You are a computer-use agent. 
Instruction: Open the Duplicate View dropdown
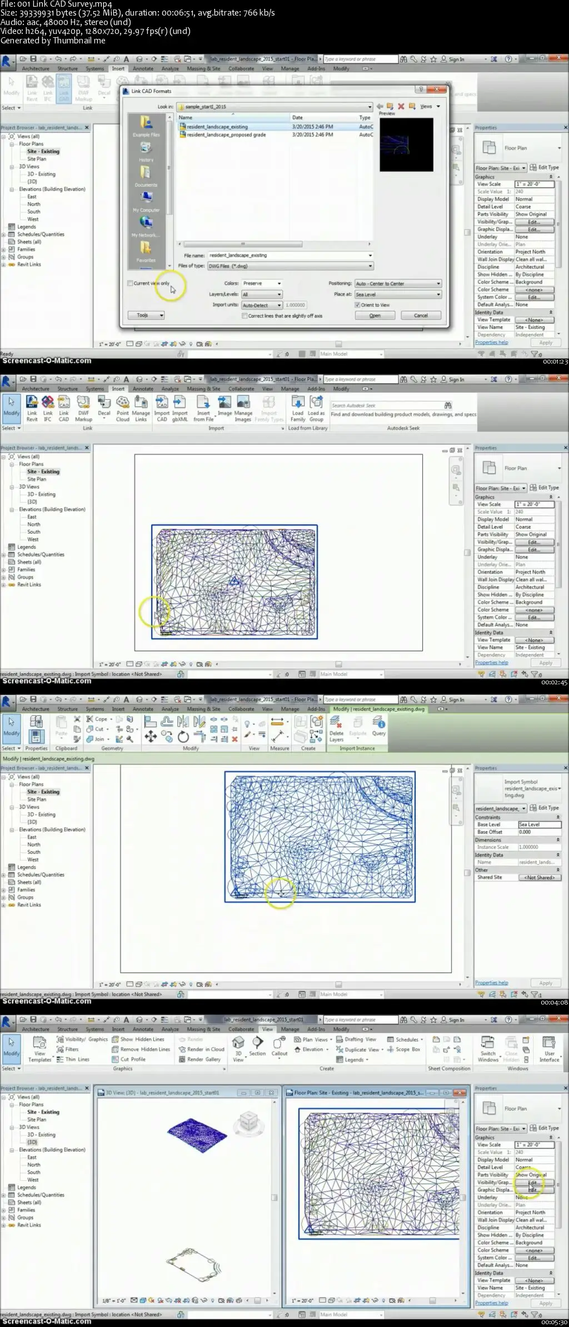coord(359,1049)
